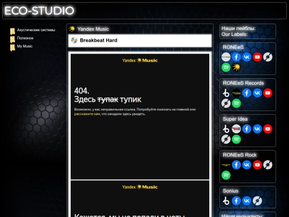Click the ECO-STUDIO site title

click(39, 11)
